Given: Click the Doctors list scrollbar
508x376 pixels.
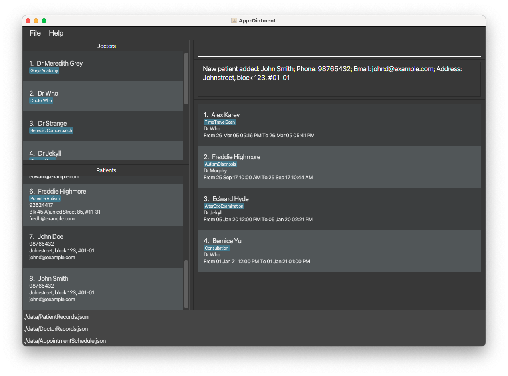Looking at the screenshot, I should [x=186, y=78].
